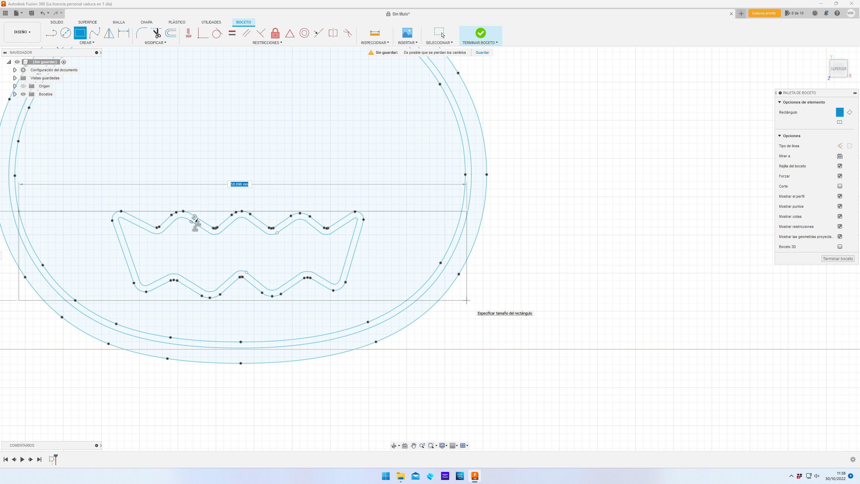Select the Fillet tool
Screen dimensions: 860x484
coord(141,33)
